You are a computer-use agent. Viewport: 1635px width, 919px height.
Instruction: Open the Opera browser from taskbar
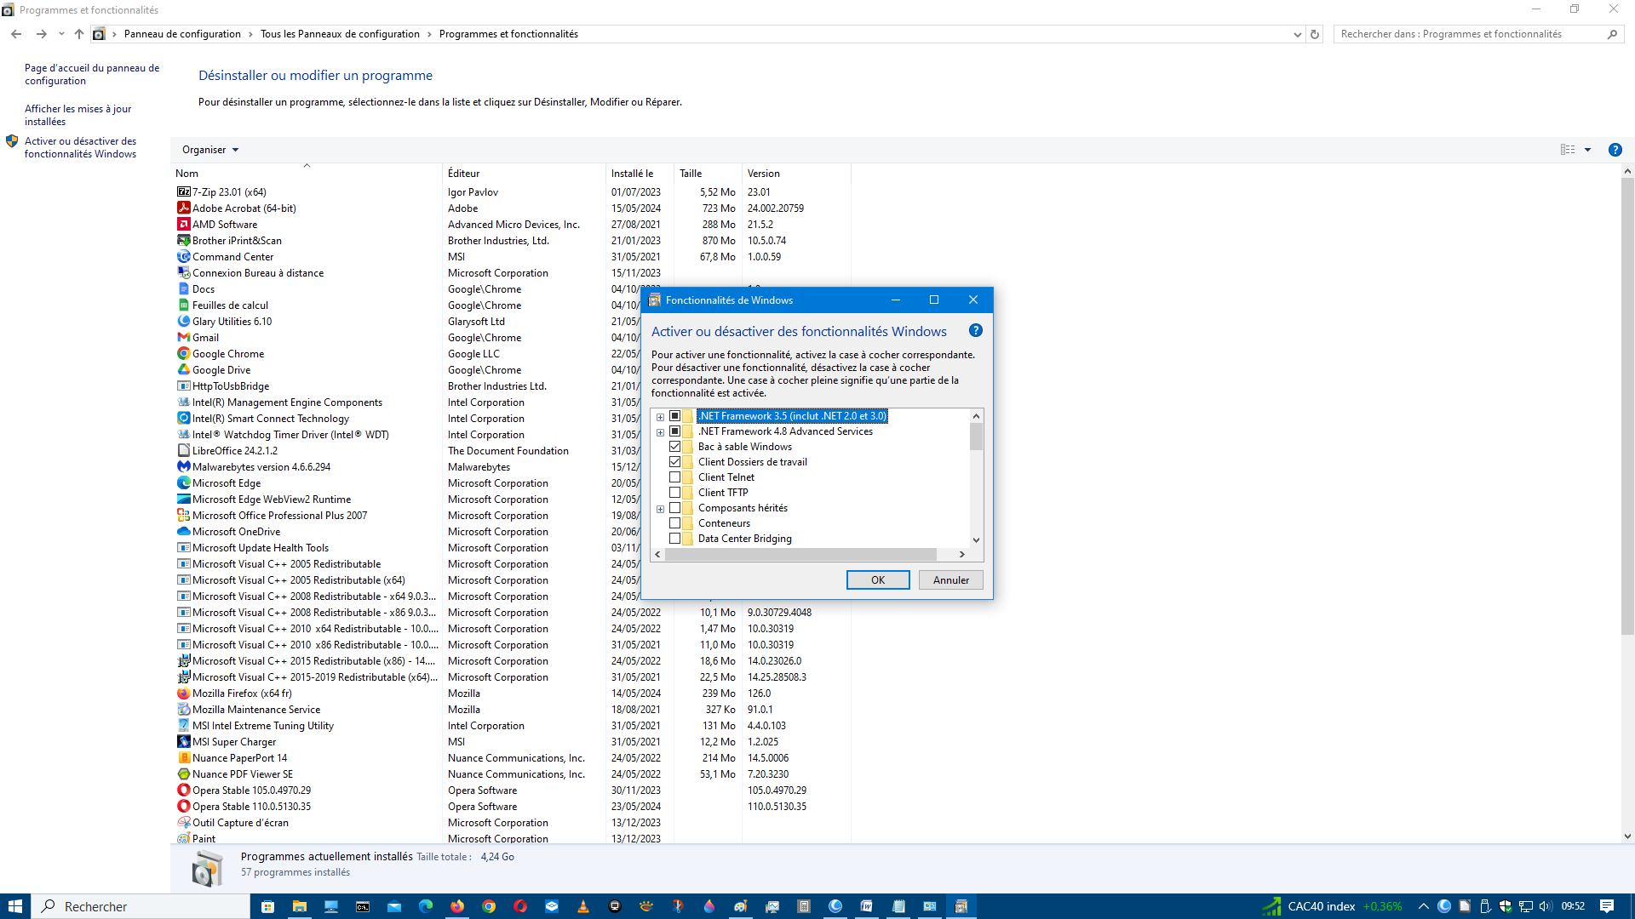520,906
